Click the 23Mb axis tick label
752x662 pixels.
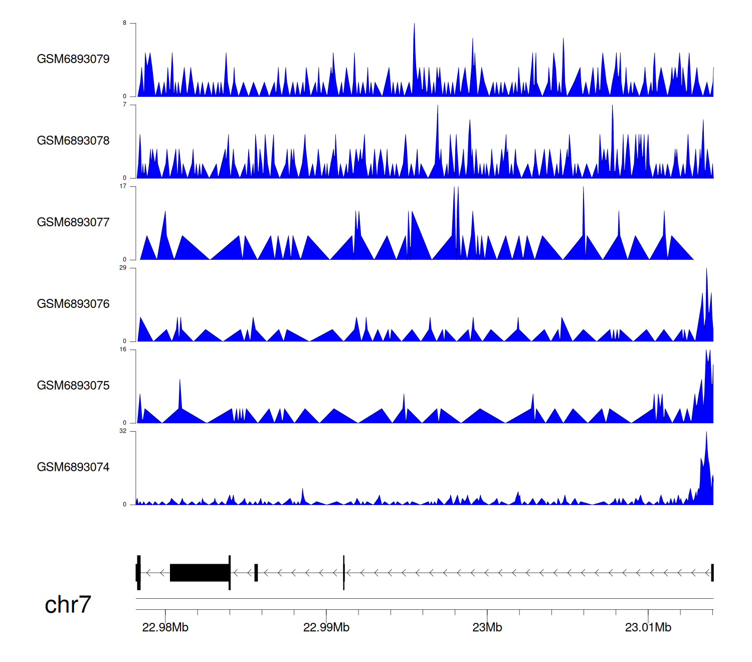coord(487,627)
